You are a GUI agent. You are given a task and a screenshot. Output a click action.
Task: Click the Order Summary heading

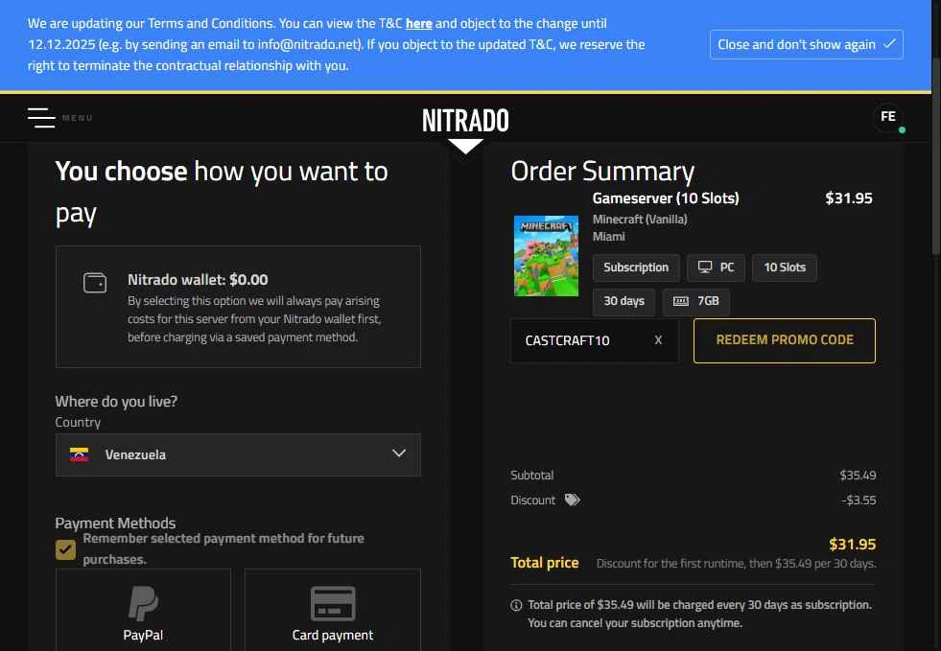point(602,171)
